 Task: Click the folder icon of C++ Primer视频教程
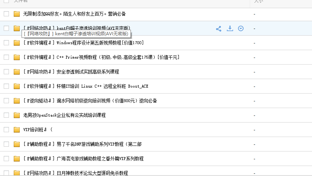coord(17,58)
